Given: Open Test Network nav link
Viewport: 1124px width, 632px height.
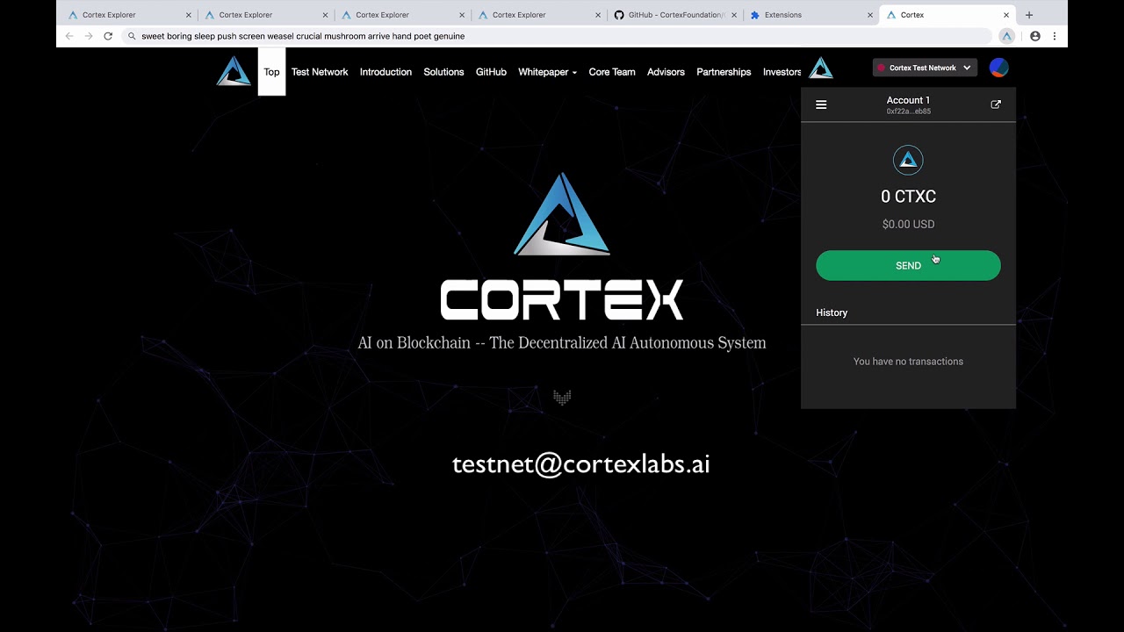Looking at the screenshot, I should click(x=320, y=72).
